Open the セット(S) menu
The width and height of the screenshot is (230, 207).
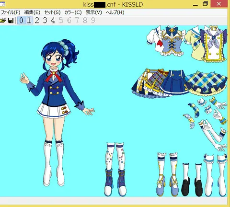pos(52,12)
